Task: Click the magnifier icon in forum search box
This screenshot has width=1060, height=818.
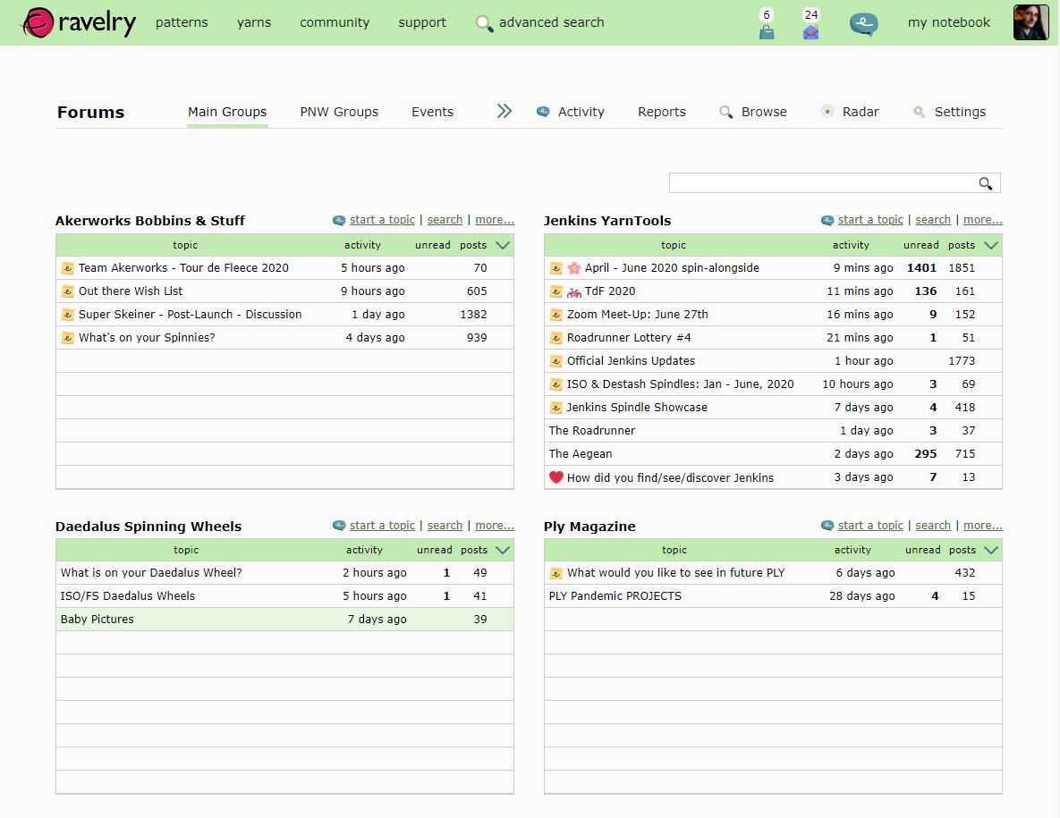Action: [x=986, y=183]
